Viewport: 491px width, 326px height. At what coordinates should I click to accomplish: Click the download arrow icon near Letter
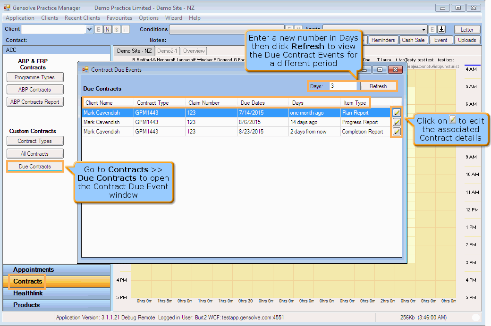(x=441, y=29)
